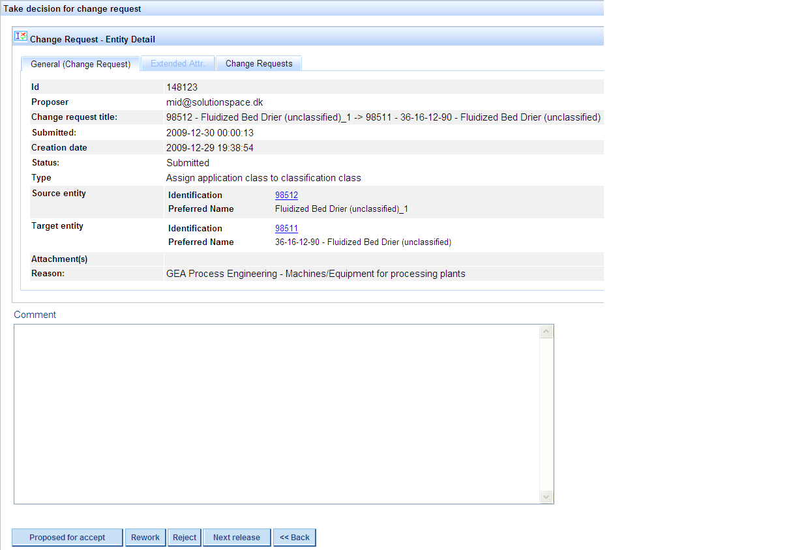This screenshot has height=550, width=789.
Task: Click the Status value Submitted
Action: pos(188,163)
